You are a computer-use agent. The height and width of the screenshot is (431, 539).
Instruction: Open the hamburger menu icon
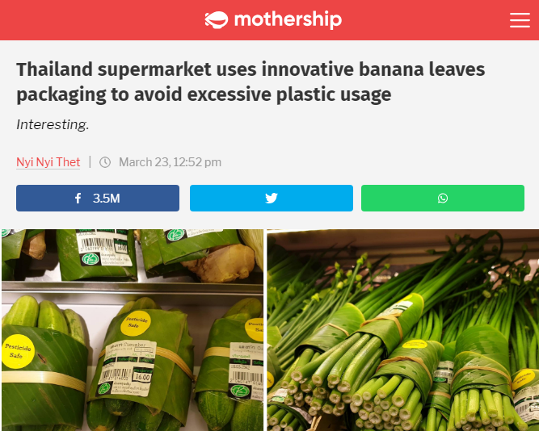(520, 20)
